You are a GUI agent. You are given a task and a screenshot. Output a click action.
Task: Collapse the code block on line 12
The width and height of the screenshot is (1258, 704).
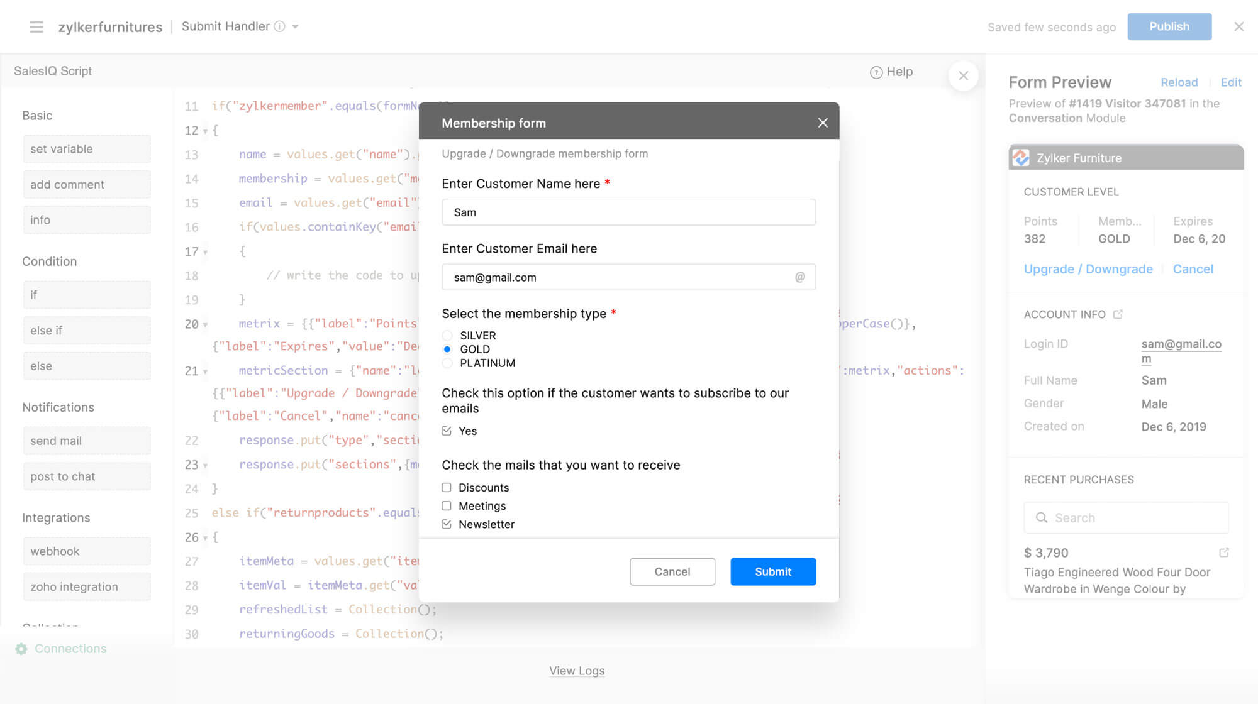204,130
